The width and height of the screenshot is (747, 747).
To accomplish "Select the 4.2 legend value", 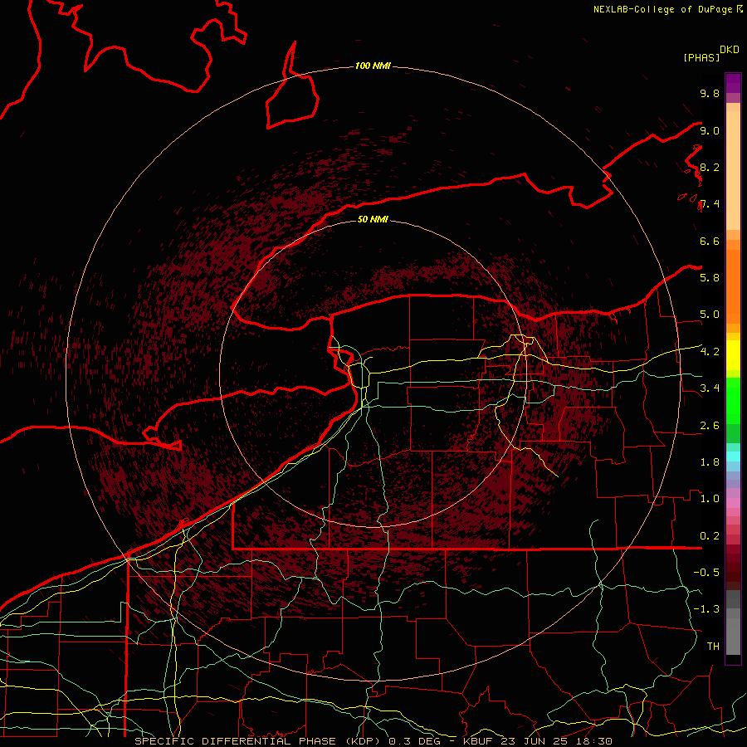I will coord(710,352).
